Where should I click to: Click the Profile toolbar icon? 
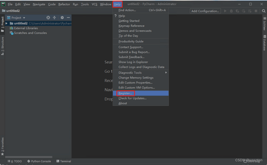click(x=244, y=11)
